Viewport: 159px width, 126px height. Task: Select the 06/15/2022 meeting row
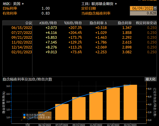click(22, 28)
